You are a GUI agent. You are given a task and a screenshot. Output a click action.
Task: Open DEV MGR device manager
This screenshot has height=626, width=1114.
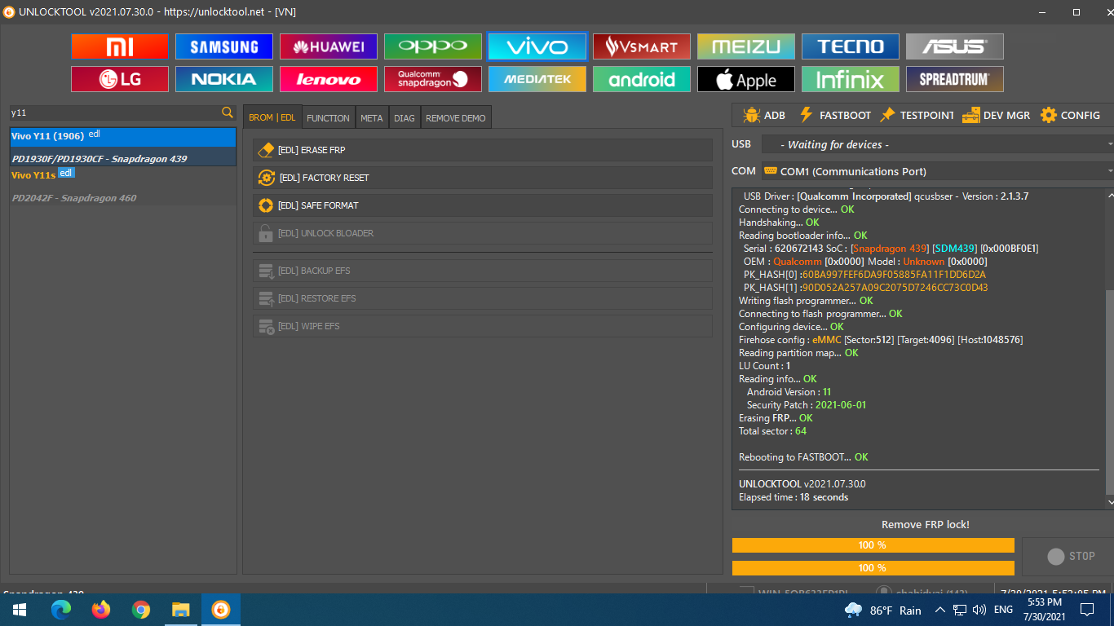coord(996,116)
